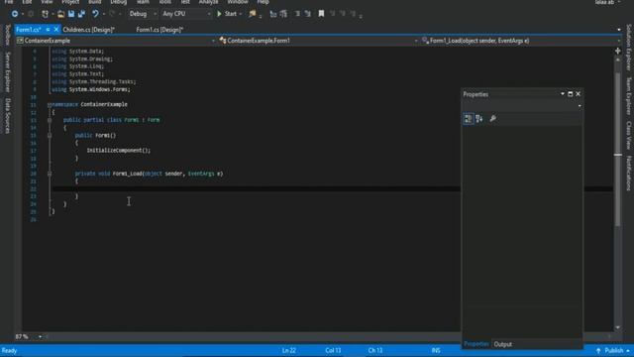Open the document tabs overflow dropdown arrow
634x357 pixels.
point(619,30)
